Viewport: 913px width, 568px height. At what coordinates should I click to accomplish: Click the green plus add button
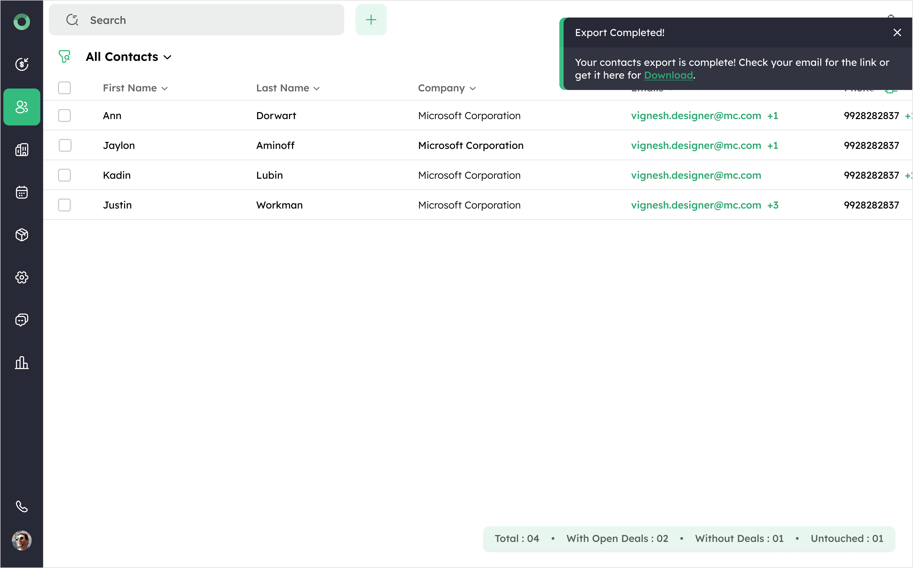[x=371, y=20]
